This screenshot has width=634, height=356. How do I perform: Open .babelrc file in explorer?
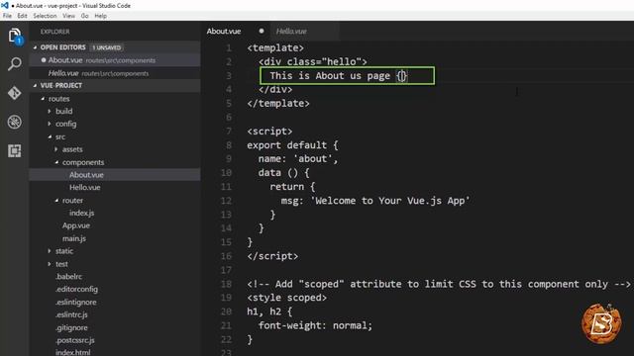point(68,277)
